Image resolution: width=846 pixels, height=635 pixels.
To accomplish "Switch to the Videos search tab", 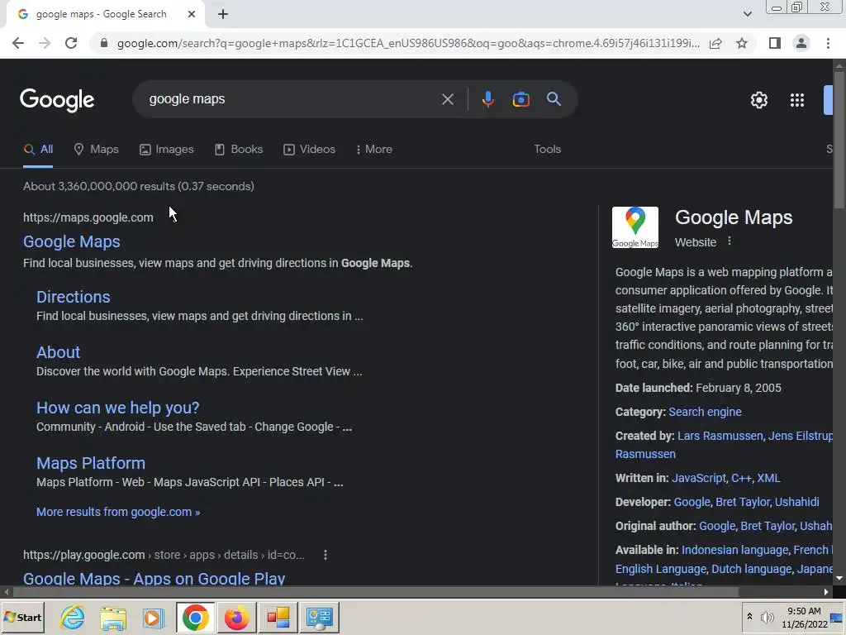I will 309,150.
